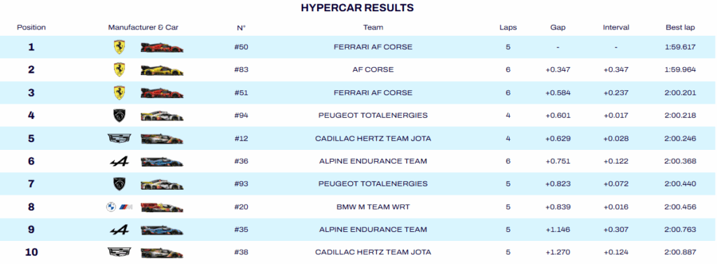Image resolution: width=717 pixels, height=264 pixels.
Task: Open the FERRARI AF CORSE #50 team link
Action: pos(373,47)
